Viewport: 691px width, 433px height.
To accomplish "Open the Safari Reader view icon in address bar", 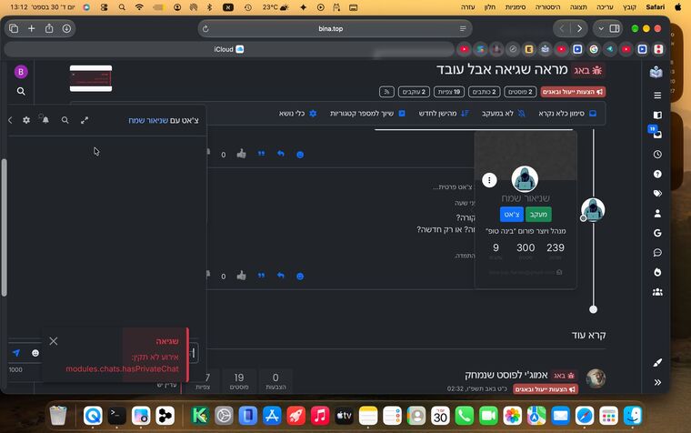I will coord(463,29).
